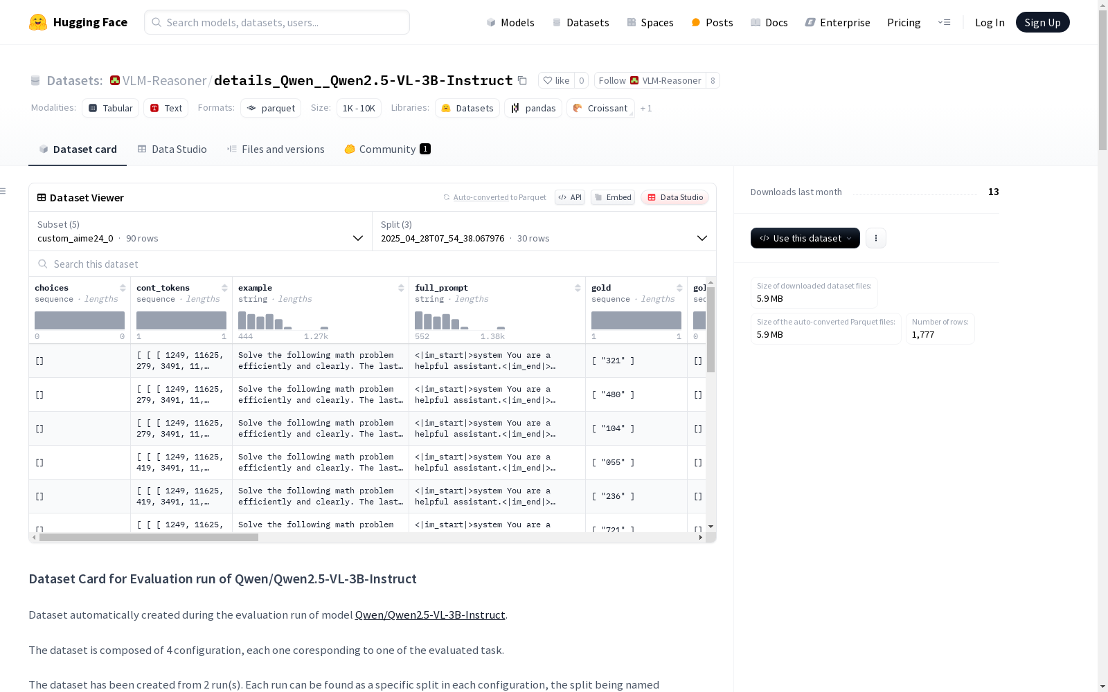The height and width of the screenshot is (692, 1108).
Task: Copy dataset name with the copy icon
Action: click(523, 80)
